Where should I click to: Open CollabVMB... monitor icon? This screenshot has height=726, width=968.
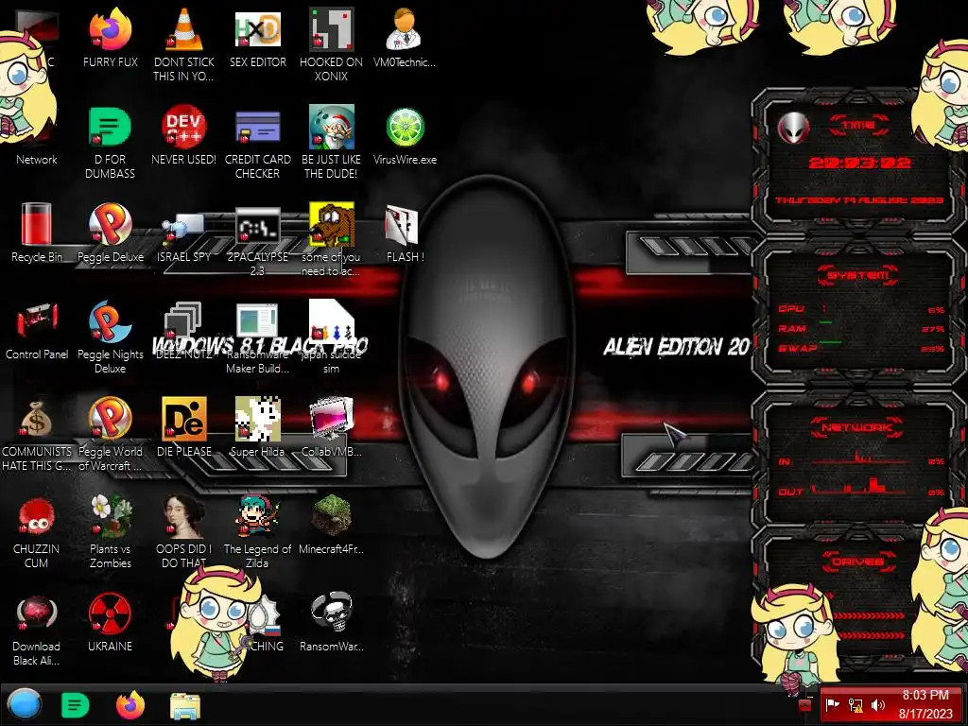tap(332, 419)
